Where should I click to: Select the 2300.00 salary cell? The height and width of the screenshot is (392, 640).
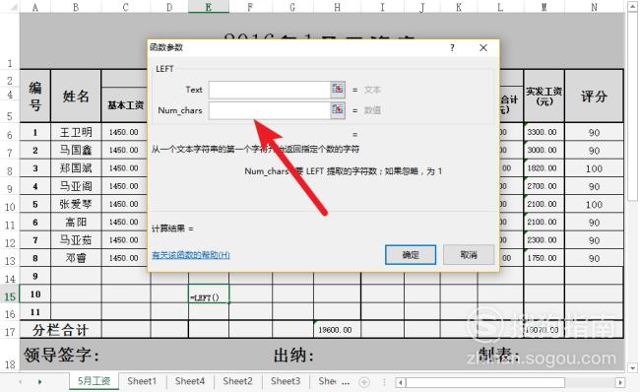coord(544,240)
